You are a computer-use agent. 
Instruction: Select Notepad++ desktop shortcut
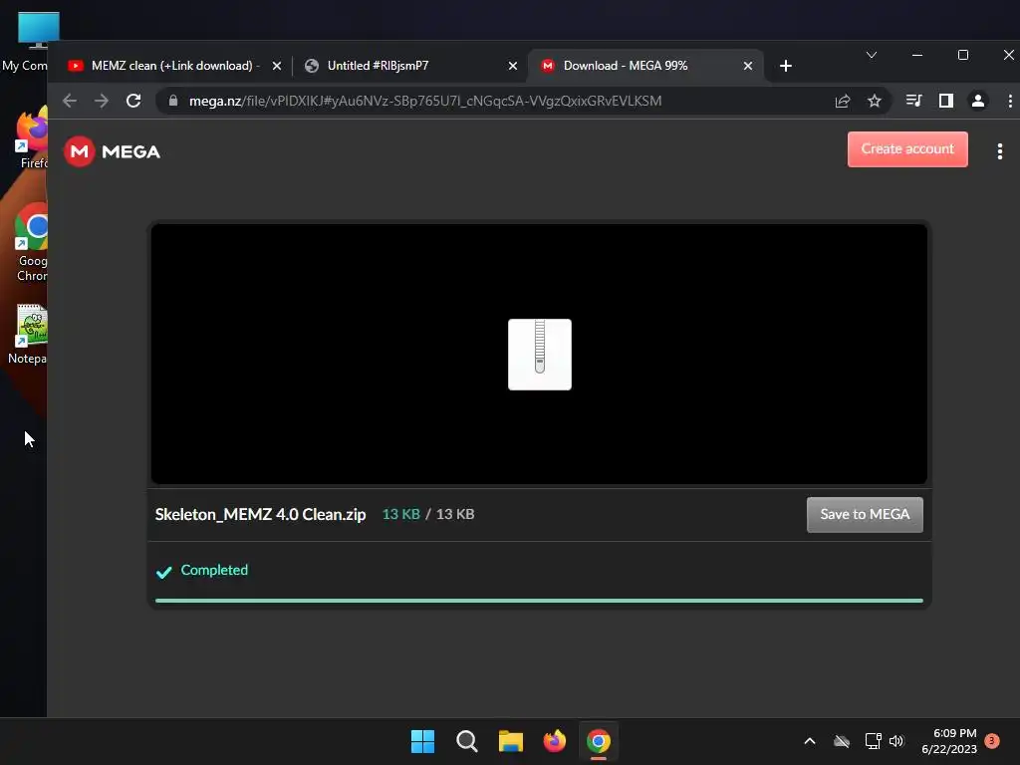point(29,335)
